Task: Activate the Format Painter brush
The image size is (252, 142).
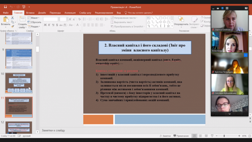Action: 12,26
